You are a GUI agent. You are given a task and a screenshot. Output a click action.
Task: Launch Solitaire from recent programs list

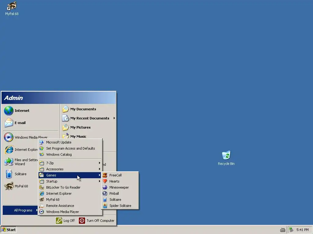(x=21, y=174)
